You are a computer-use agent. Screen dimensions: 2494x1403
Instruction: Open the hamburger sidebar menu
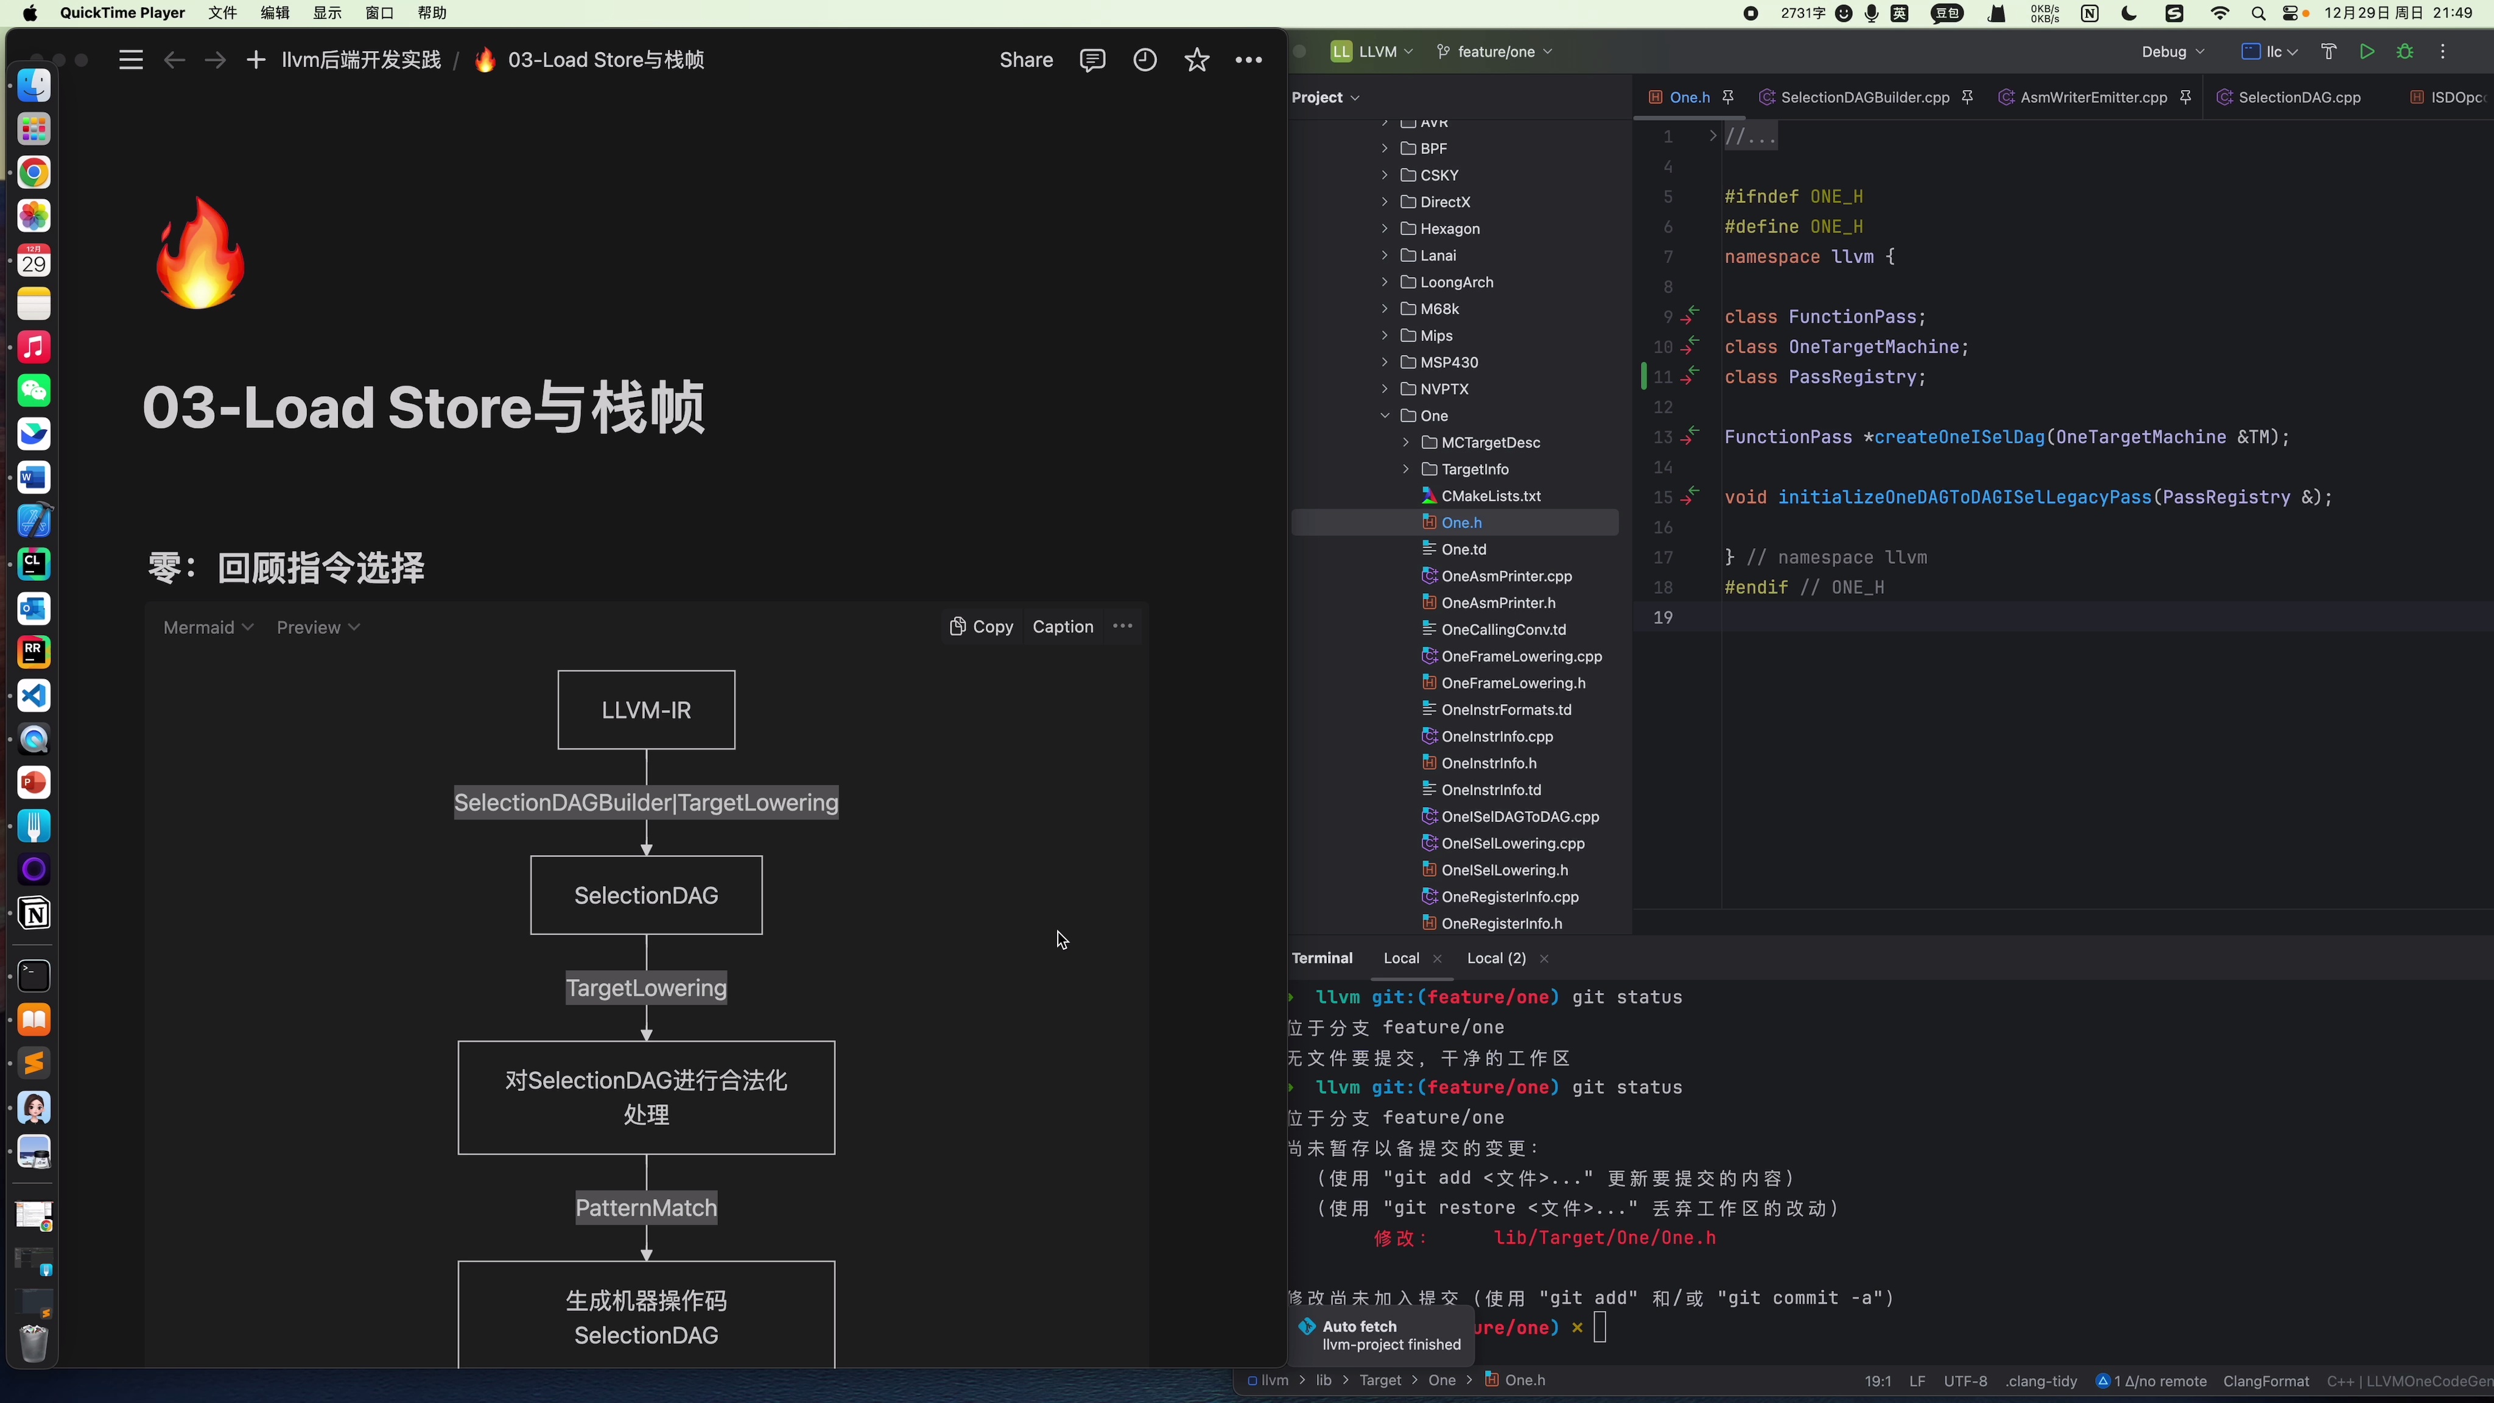131,59
